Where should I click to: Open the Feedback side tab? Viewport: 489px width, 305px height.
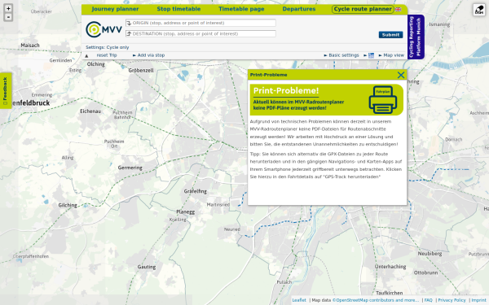[x=6, y=90]
